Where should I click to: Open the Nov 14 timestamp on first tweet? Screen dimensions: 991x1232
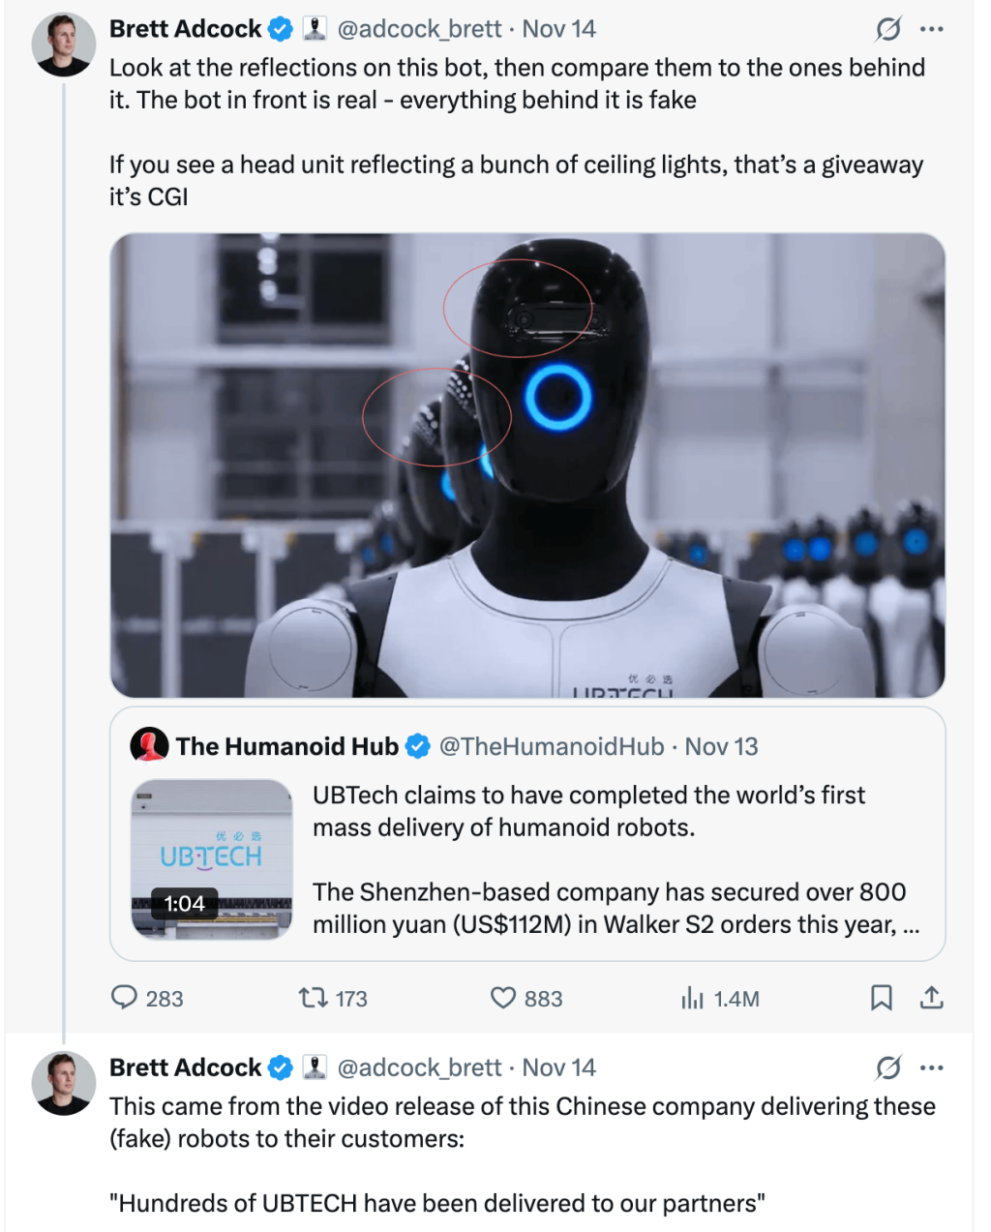(559, 29)
